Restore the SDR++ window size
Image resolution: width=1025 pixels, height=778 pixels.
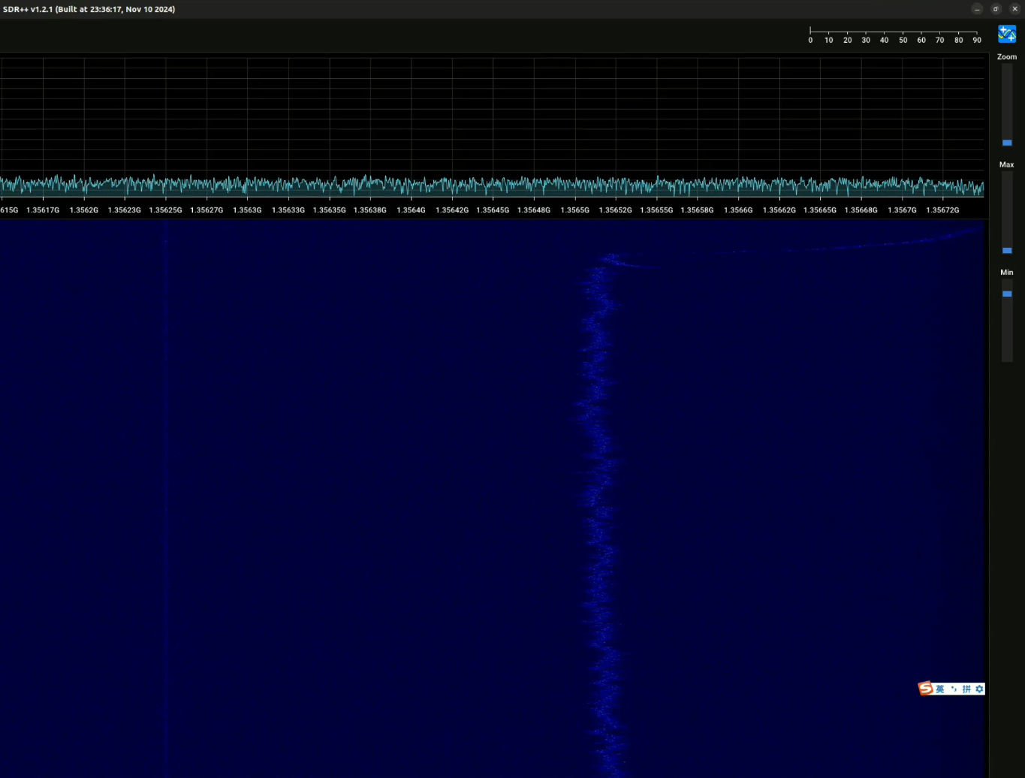click(x=996, y=9)
